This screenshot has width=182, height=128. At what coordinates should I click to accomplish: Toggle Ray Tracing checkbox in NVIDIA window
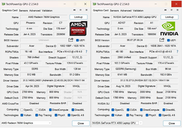pyautogui.click(x=128, y=115)
